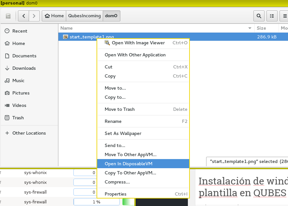Click the sys-firewall 1 % field
The image size is (288, 206).
(x=96, y=202)
